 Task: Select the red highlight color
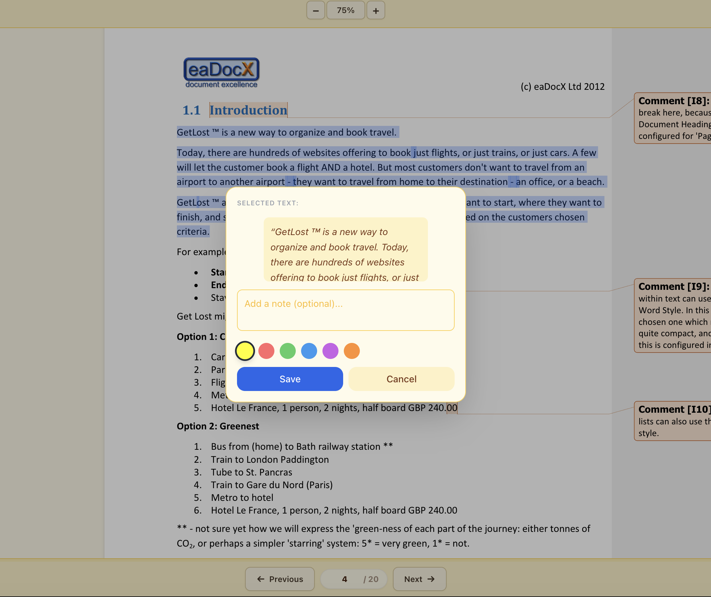[x=266, y=351]
